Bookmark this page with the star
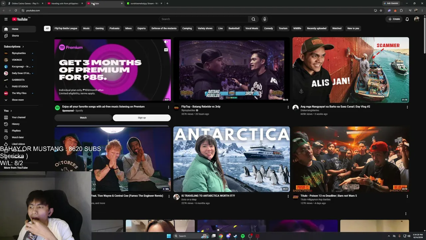 381,10
